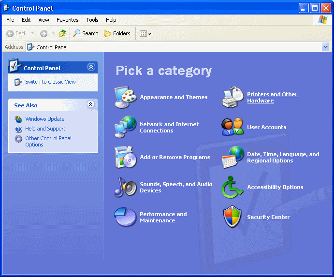334x277 pixels.
Task: Open the Favorites menu
Action: [67, 20]
